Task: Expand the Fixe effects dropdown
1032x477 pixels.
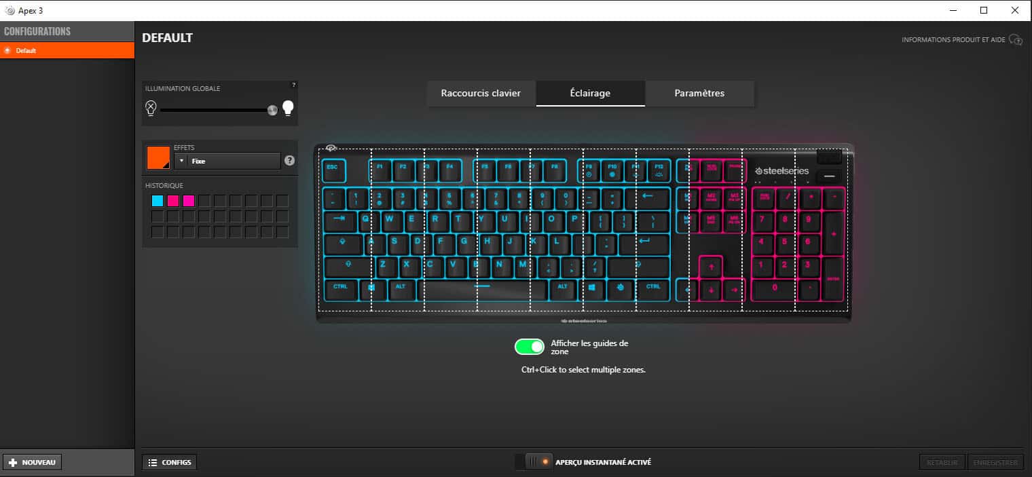Action: click(227, 161)
